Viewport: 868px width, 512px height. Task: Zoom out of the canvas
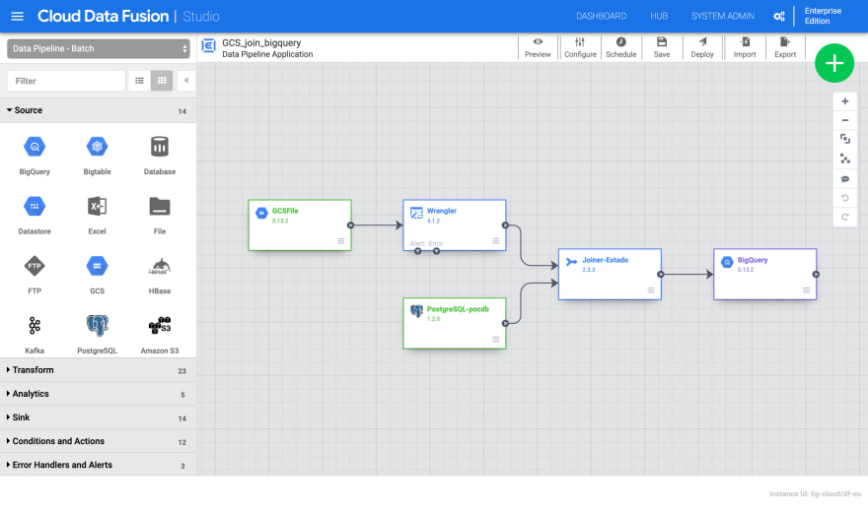point(844,120)
